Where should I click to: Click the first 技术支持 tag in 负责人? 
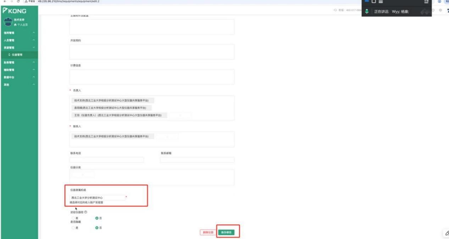point(112,101)
